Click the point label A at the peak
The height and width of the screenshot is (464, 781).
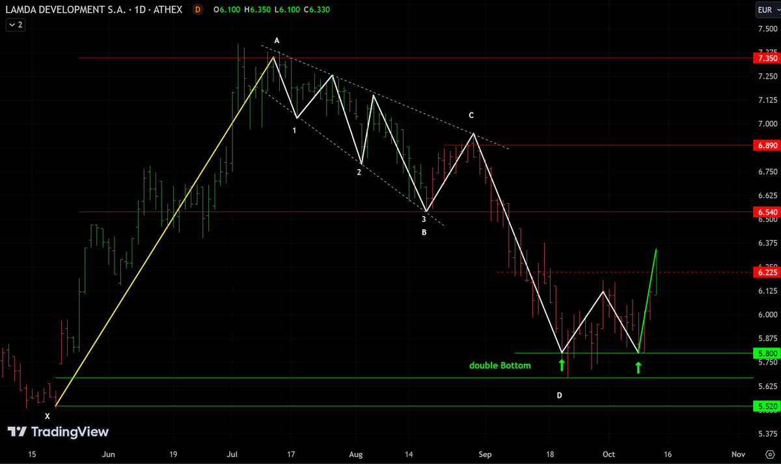(277, 40)
